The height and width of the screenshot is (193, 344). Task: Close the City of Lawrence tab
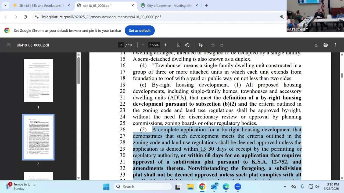click(196, 5)
